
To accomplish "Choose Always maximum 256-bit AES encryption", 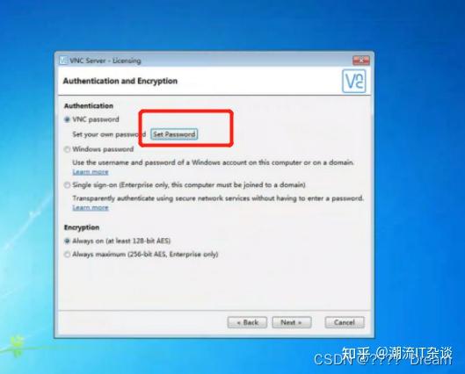I will pos(68,255).
